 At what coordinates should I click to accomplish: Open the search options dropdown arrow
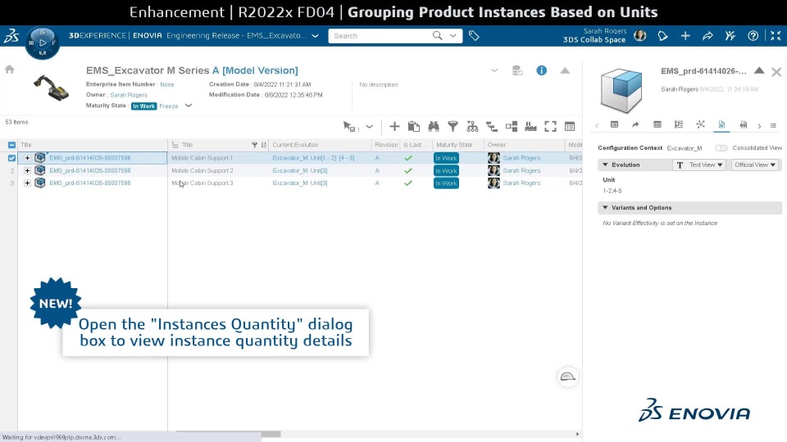coord(453,35)
